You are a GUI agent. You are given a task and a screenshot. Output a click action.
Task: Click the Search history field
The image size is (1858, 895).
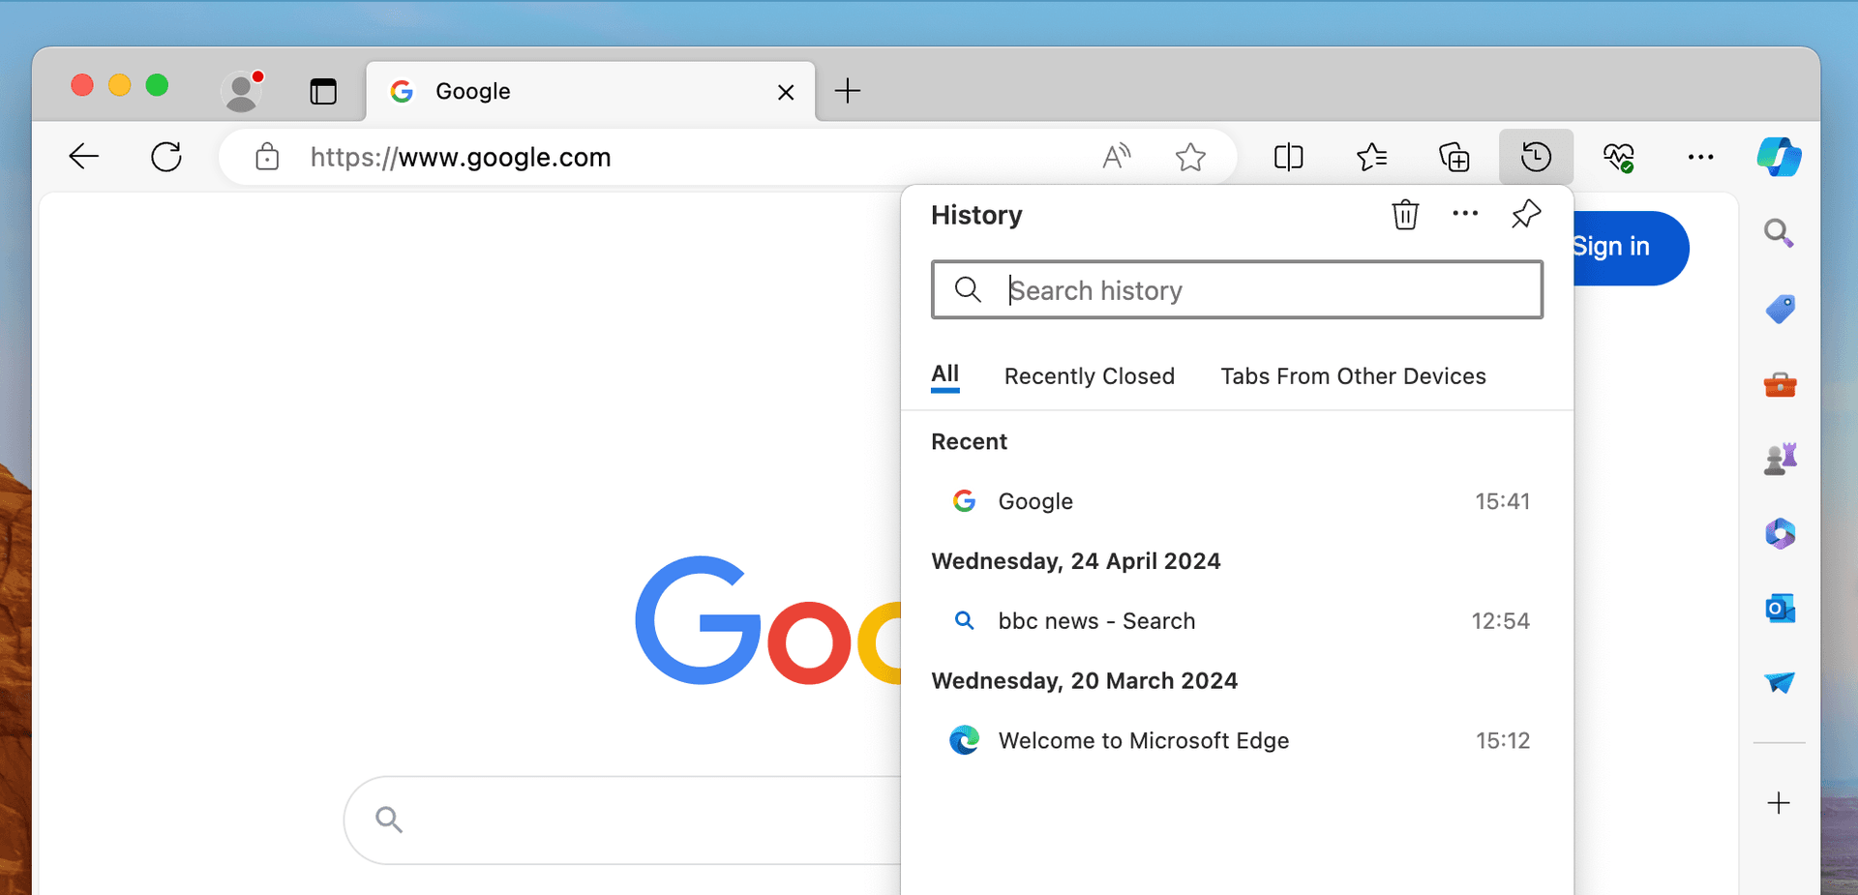pyautogui.click(x=1237, y=289)
